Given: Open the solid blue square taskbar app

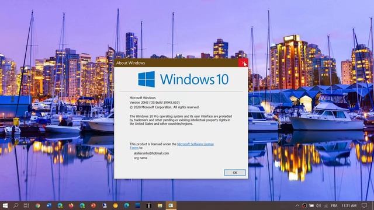Looking at the screenshot, I should tap(138, 205).
